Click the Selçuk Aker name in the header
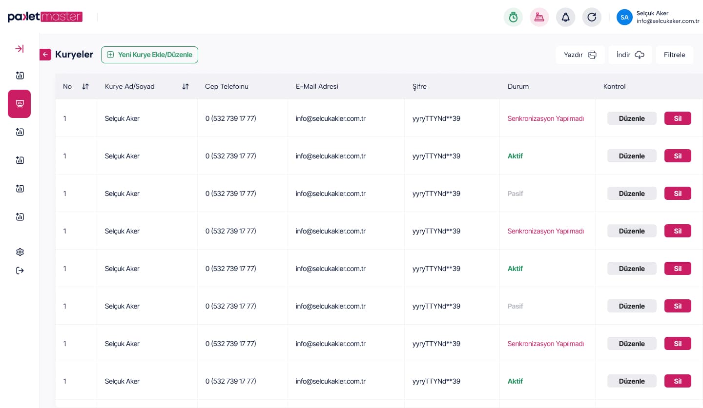This screenshot has width=703, height=408. pos(652,13)
